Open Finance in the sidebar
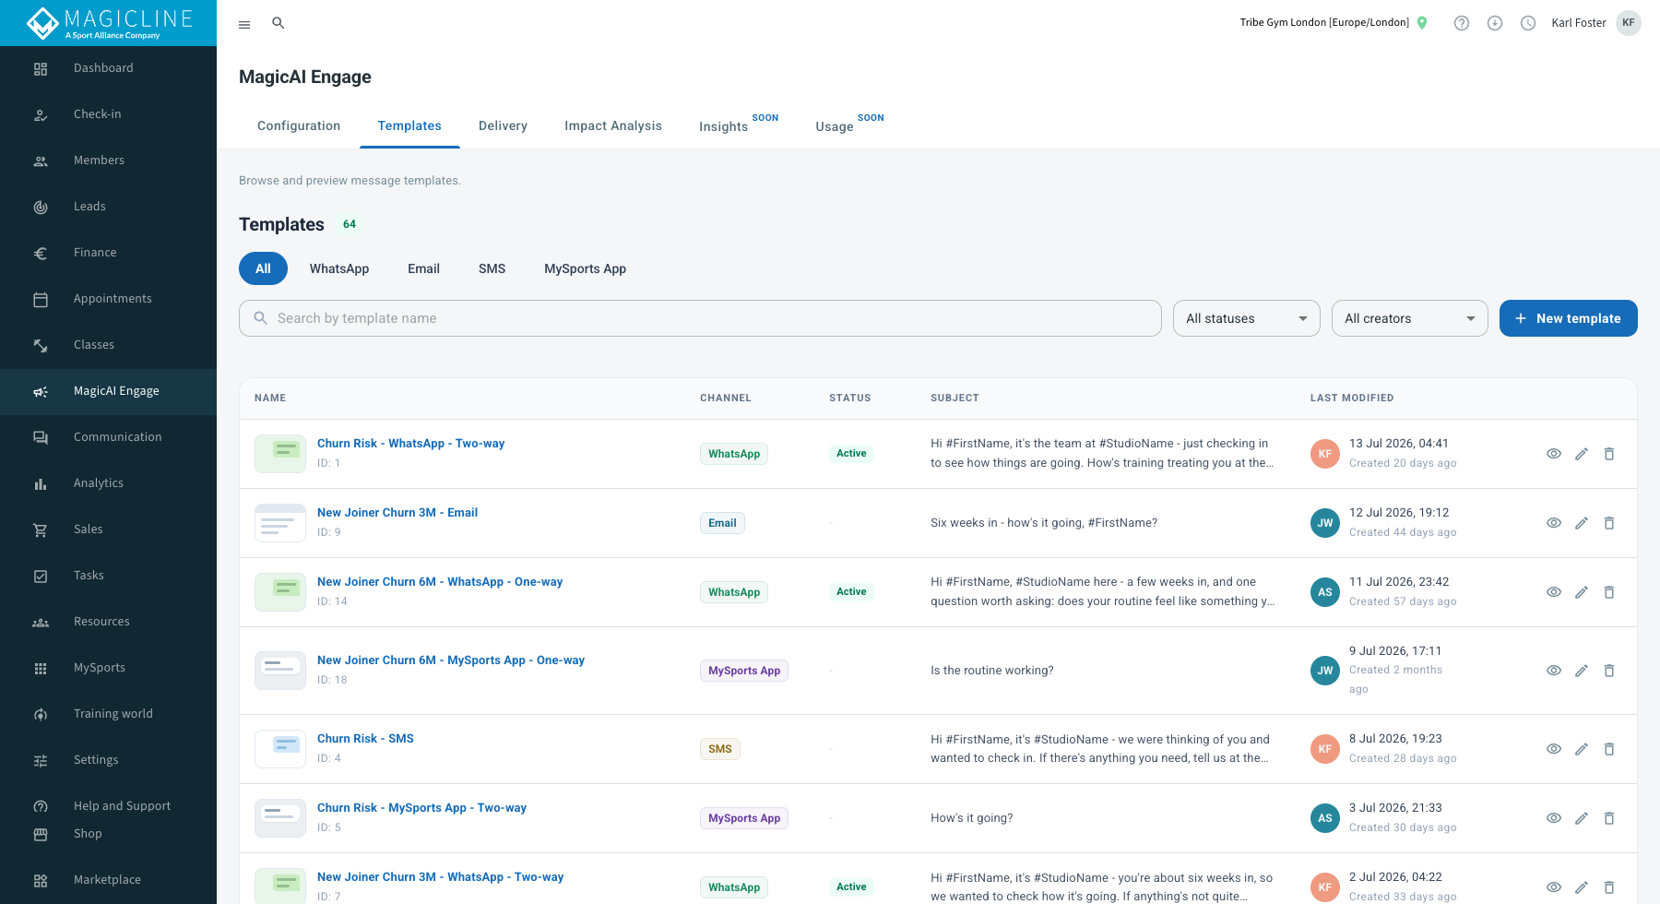Image resolution: width=1660 pixels, height=904 pixels. [108, 253]
